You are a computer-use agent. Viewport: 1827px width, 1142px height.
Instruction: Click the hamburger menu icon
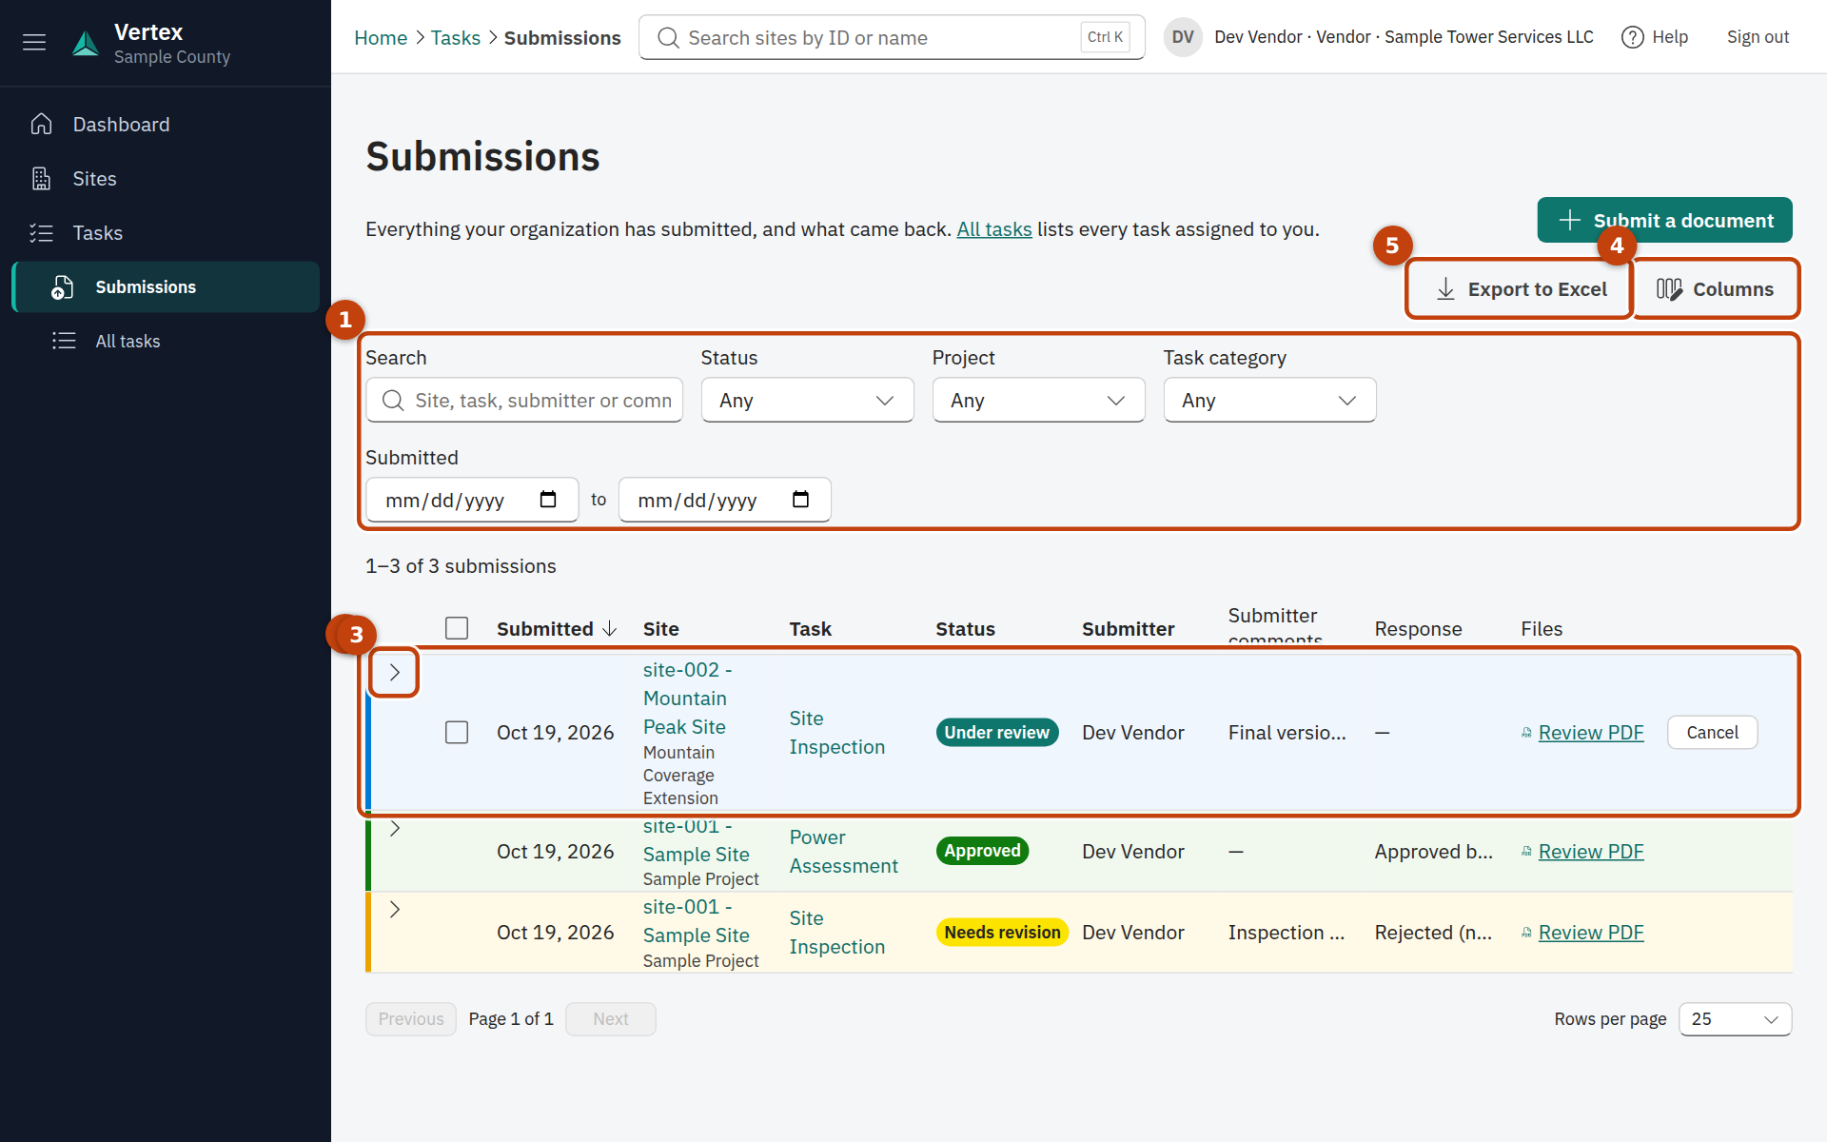point(34,42)
